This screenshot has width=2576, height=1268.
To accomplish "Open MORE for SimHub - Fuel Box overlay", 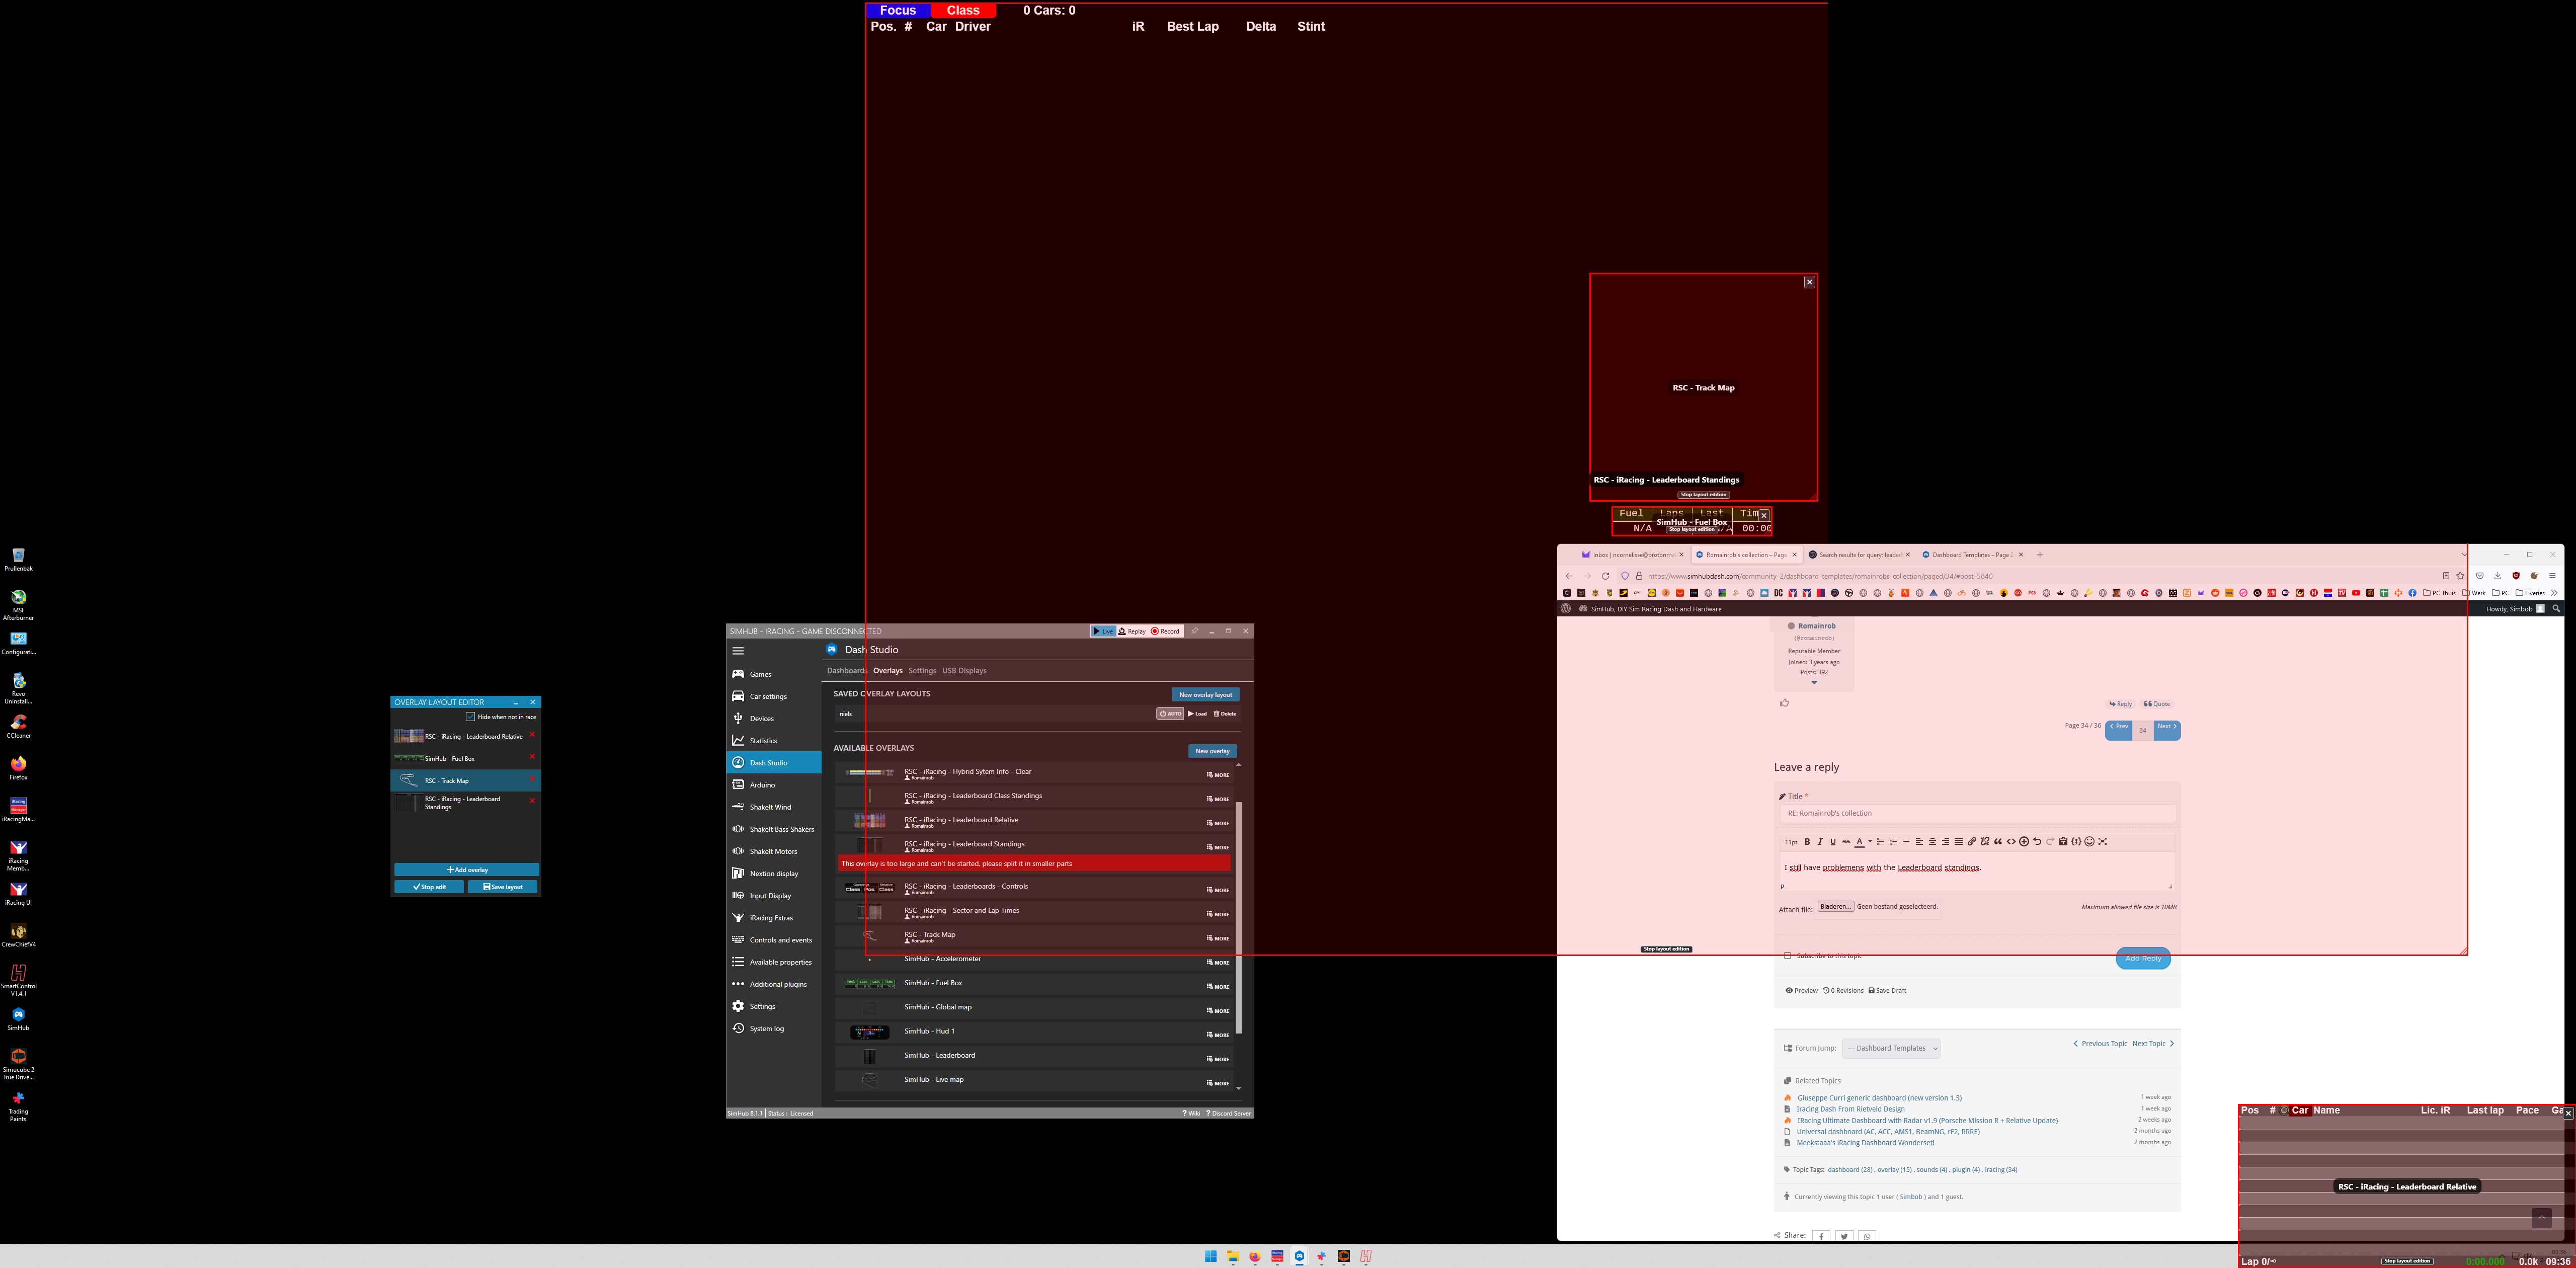I will point(1218,987).
